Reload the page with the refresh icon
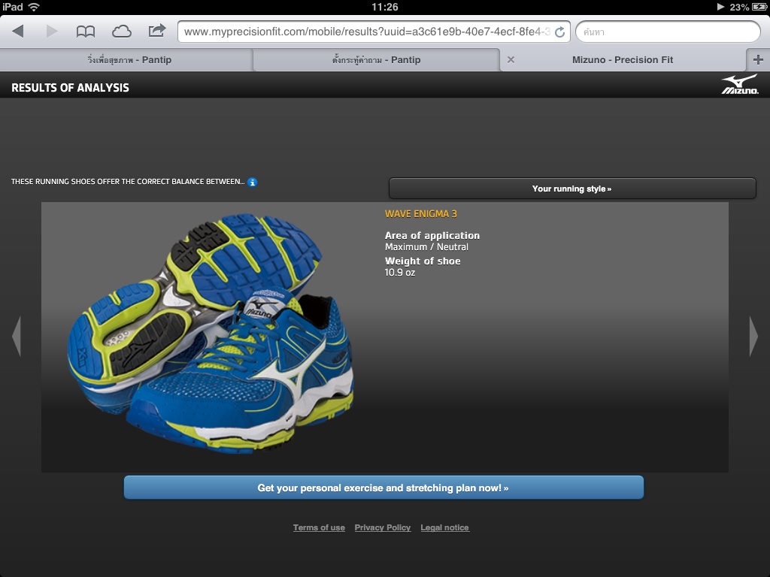 pos(559,32)
